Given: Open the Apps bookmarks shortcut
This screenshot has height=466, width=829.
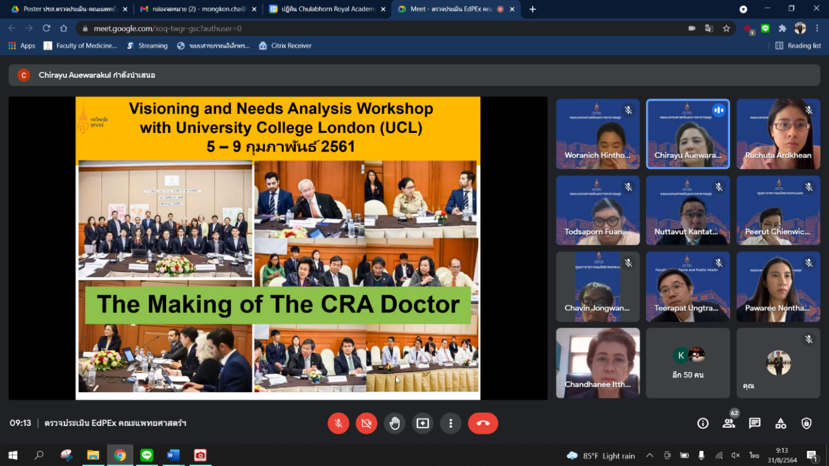Looking at the screenshot, I should click(x=22, y=46).
